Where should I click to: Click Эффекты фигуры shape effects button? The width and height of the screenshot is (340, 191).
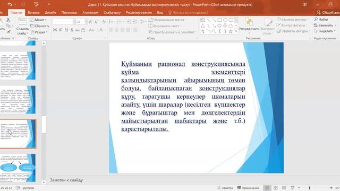[x=293, y=31]
